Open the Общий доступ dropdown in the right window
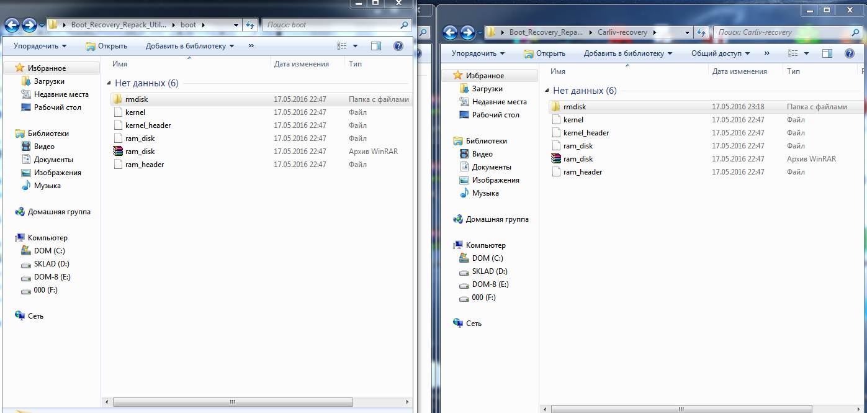Image resolution: width=867 pixels, height=413 pixels. pos(720,53)
